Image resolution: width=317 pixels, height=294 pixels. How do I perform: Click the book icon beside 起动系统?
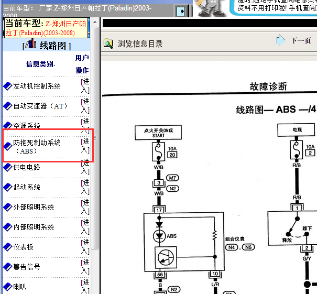tap(8, 187)
